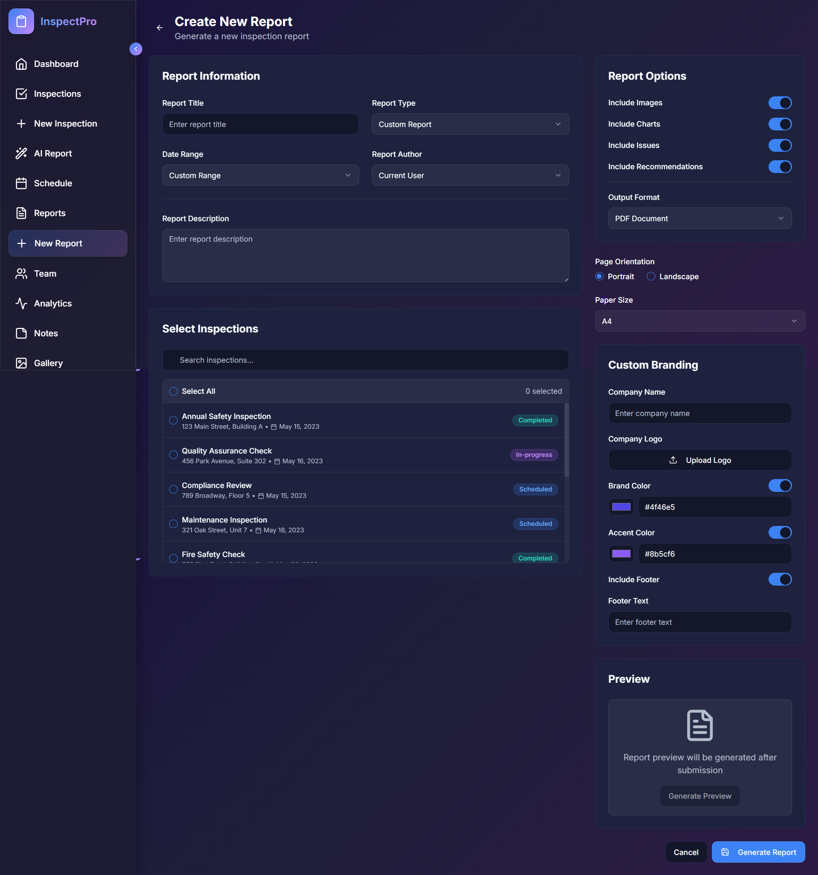Click the #8b5cf6 accent color hex field
818x875 pixels.
[714, 554]
